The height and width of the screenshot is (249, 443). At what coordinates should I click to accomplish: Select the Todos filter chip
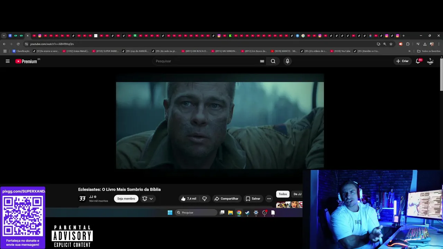pos(283,194)
